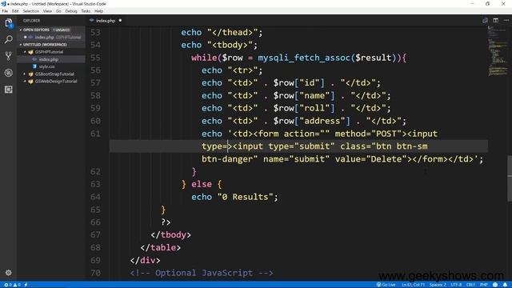
Task: Click the lightning bolt icon in status bar
Action: (26, 285)
